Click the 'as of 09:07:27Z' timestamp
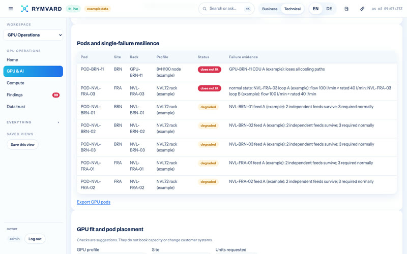This screenshot has width=407, height=254. point(387,9)
